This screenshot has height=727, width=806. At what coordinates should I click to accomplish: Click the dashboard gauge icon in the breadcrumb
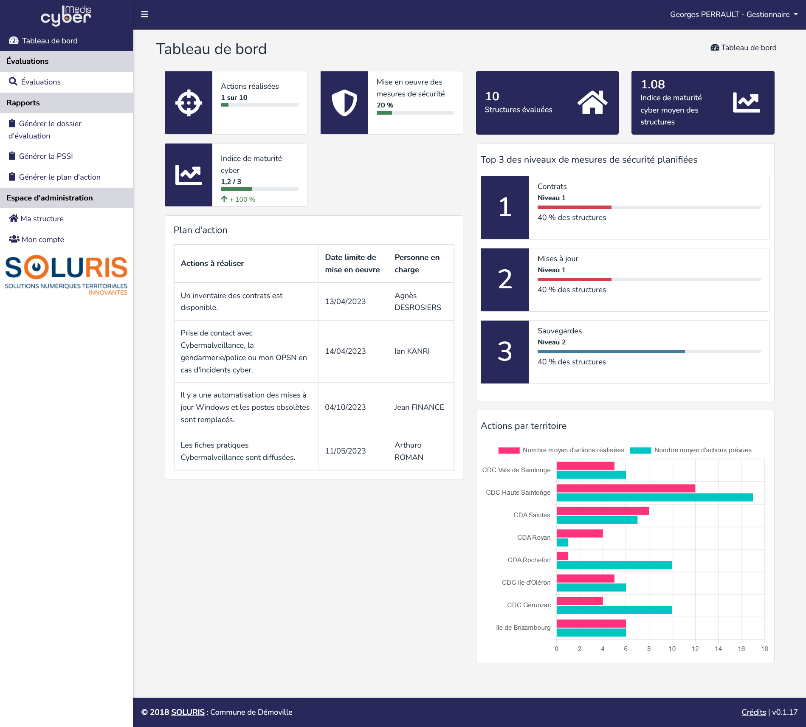coord(715,48)
